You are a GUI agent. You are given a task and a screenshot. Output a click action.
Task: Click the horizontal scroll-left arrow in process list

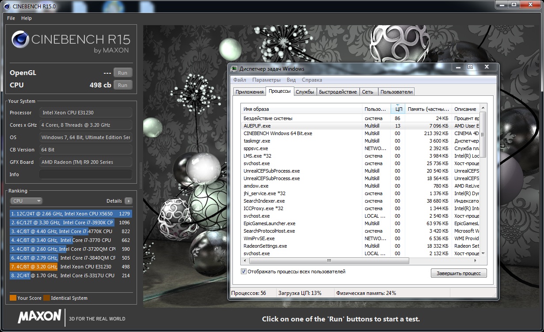pos(245,260)
